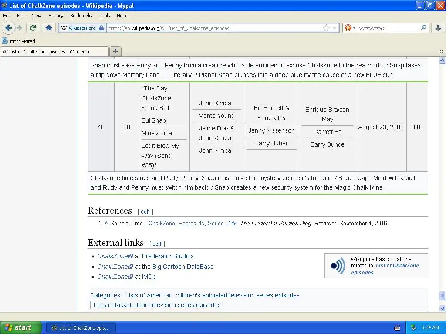Click the Barry Bunce storyboard cell
Screen dimensions: 446x334
click(x=328, y=144)
